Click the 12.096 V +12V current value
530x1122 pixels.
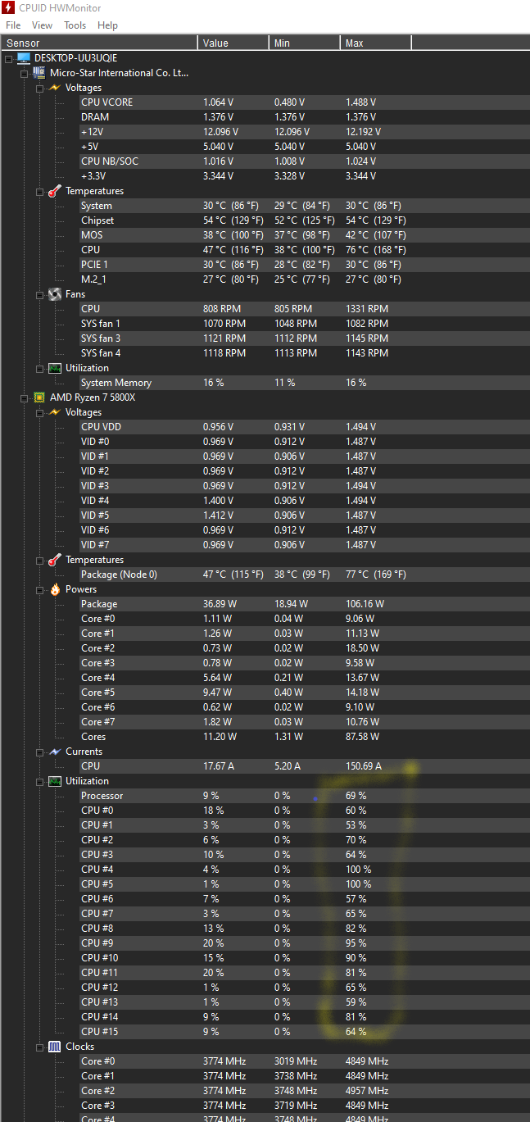pyautogui.click(x=221, y=132)
